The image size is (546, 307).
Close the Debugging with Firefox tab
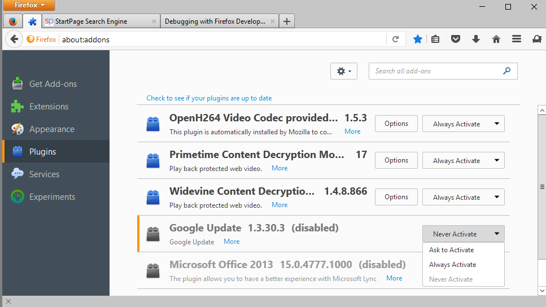(273, 21)
